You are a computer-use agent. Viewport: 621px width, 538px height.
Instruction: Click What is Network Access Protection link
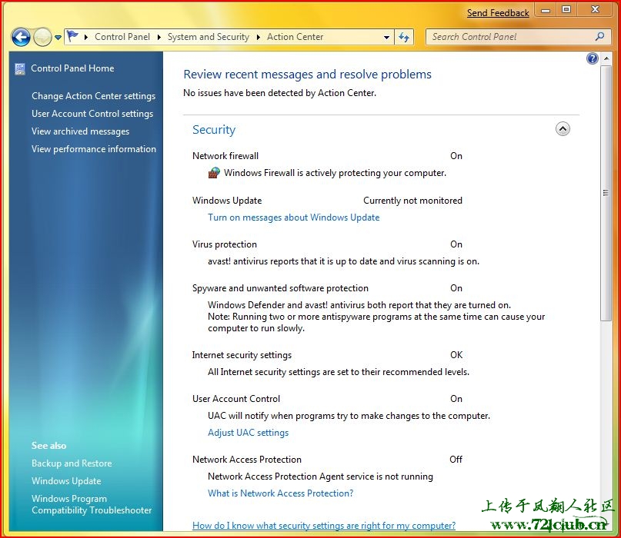click(x=280, y=493)
